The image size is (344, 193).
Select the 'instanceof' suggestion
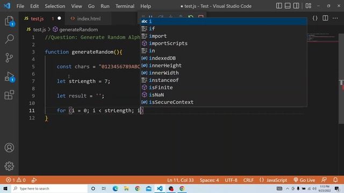click(x=224, y=80)
